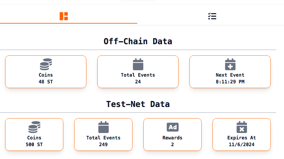Select the Coins 500 ST card
Viewport: 284px width, 159px height.
[34, 134]
